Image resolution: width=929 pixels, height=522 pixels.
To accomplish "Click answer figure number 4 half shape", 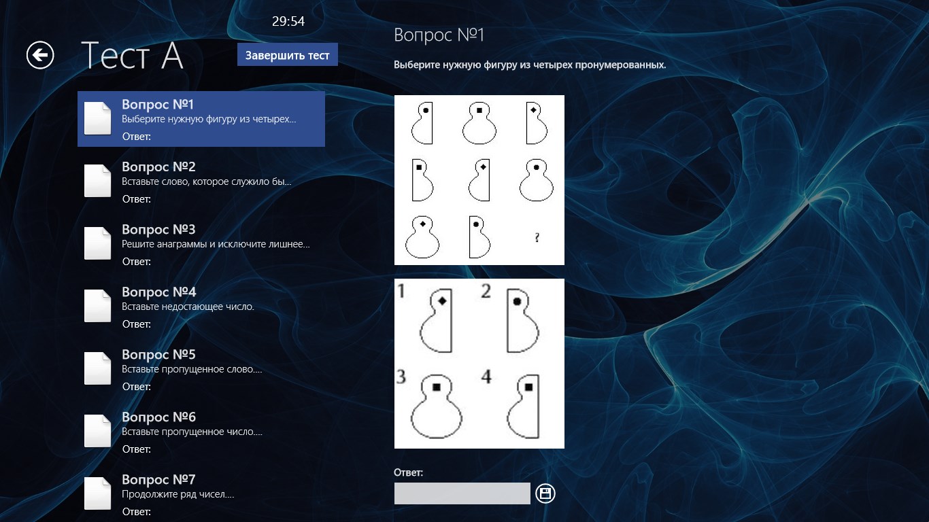I will [x=524, y=406].
